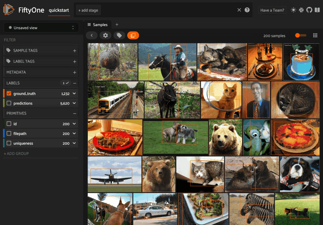This screenshot has width=323, height=225.
Task: Hide the sidebar with the back arrow
Action: tap(92, 35)
